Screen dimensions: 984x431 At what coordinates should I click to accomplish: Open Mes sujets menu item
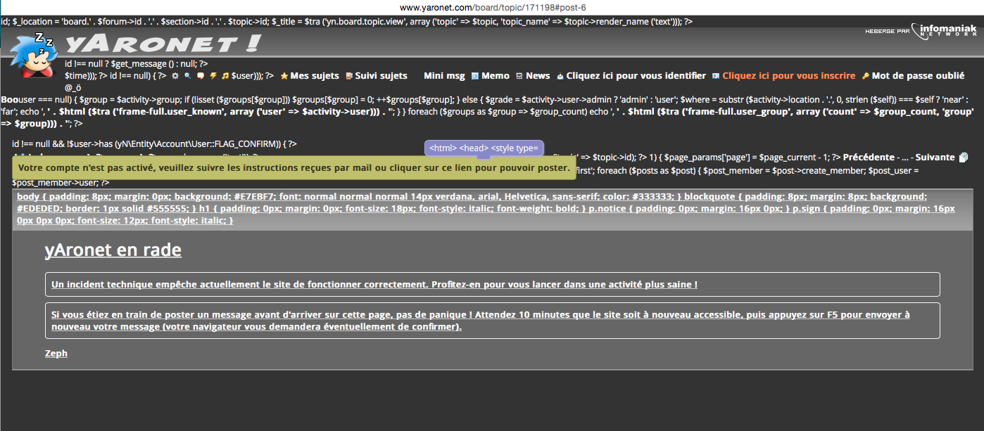(315, 76)
